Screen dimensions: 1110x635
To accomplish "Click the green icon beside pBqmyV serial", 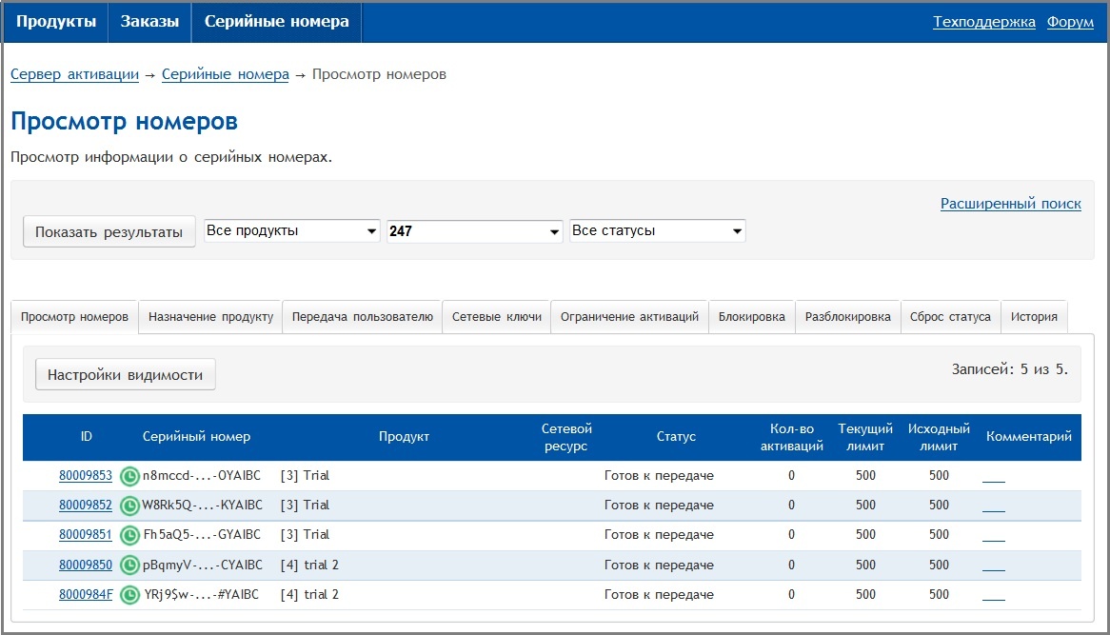I will point(129,566).
